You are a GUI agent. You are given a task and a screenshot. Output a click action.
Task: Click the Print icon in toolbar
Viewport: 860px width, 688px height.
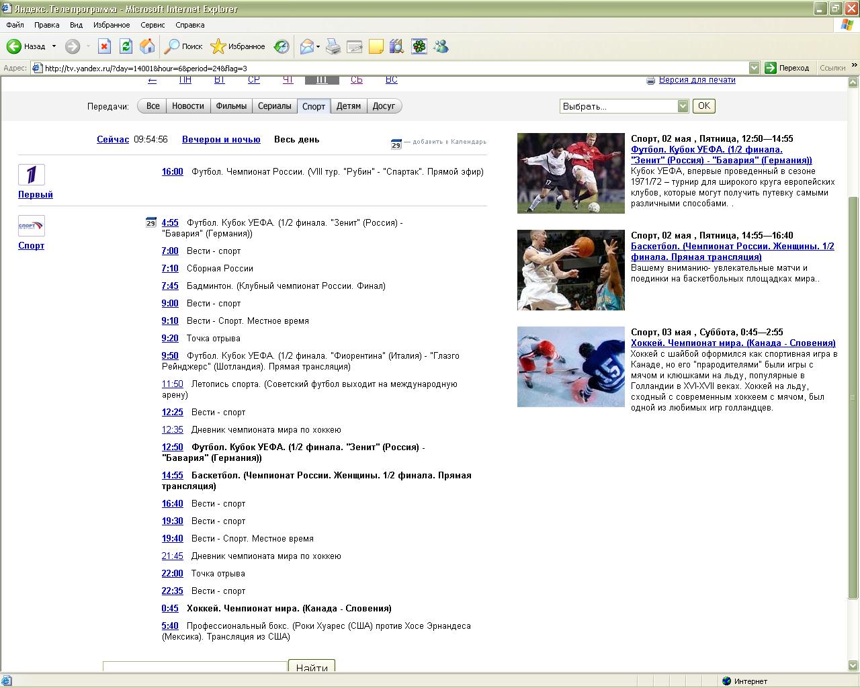point(333,46)
